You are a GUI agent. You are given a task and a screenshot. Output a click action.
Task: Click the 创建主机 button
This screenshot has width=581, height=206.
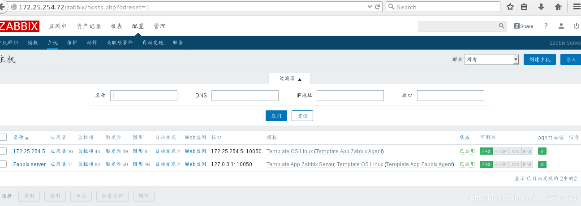tap(540, 59)
